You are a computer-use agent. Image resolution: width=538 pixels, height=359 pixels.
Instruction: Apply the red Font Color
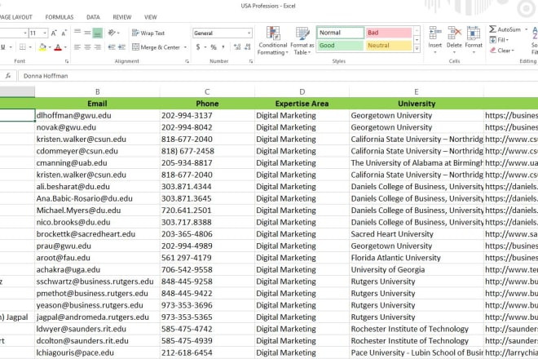pos(58,47)
